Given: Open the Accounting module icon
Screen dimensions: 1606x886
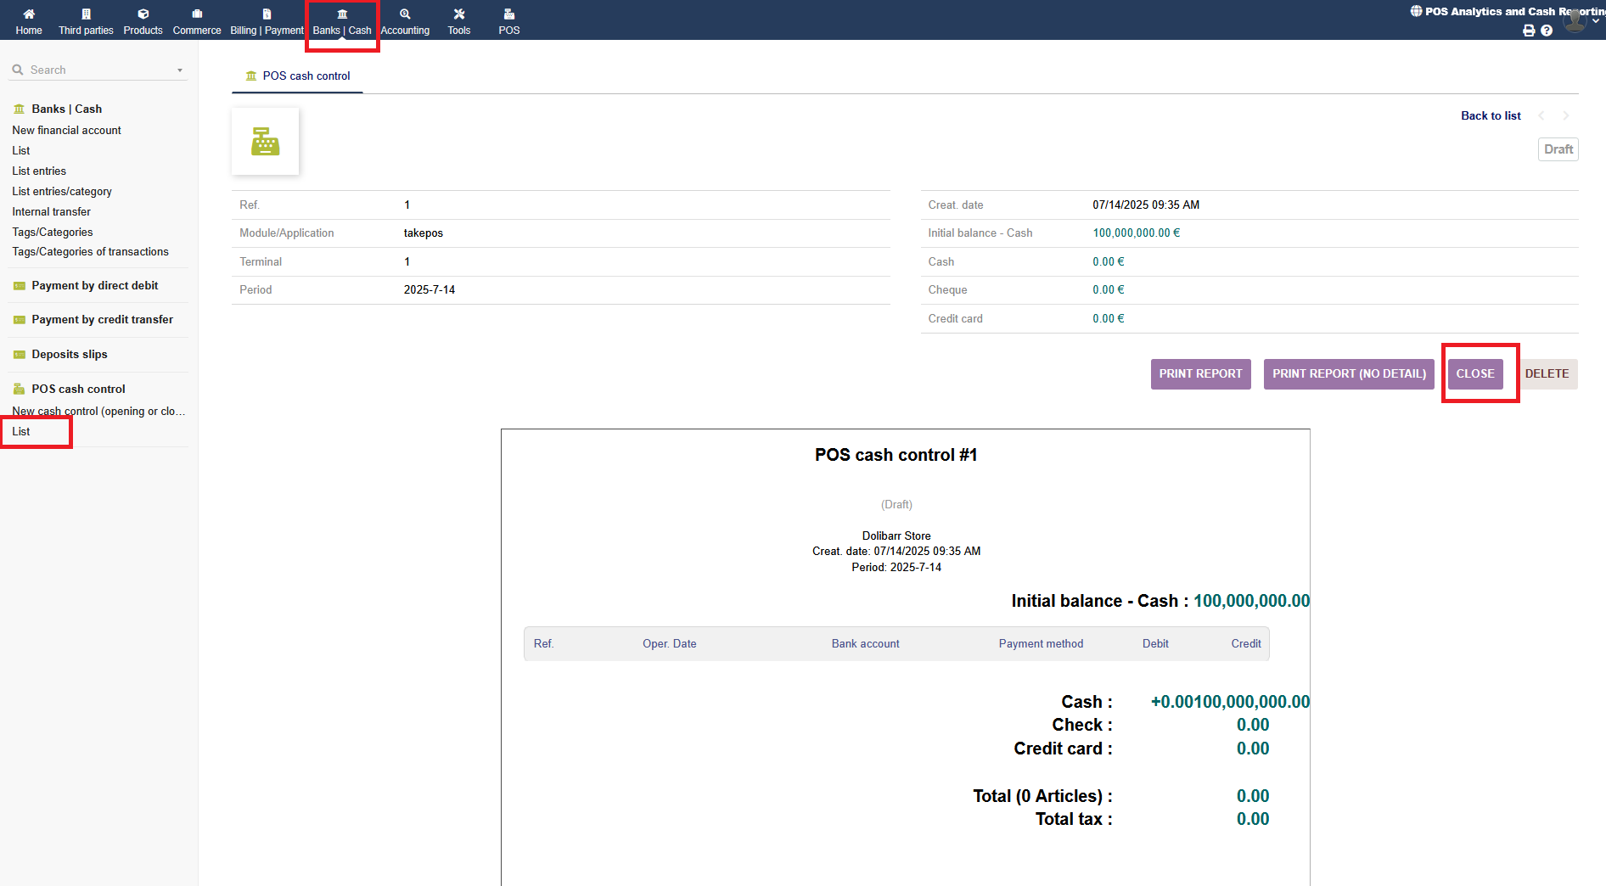Looking at the screenshot, I should click(405, 14).
